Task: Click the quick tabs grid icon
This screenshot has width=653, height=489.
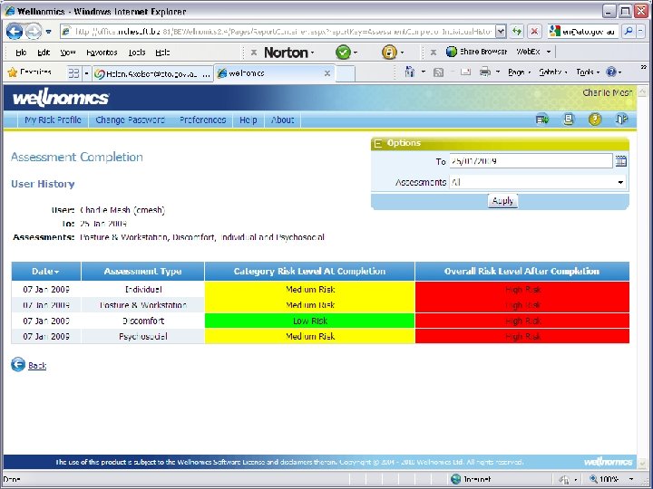Action: coord(73,73)
